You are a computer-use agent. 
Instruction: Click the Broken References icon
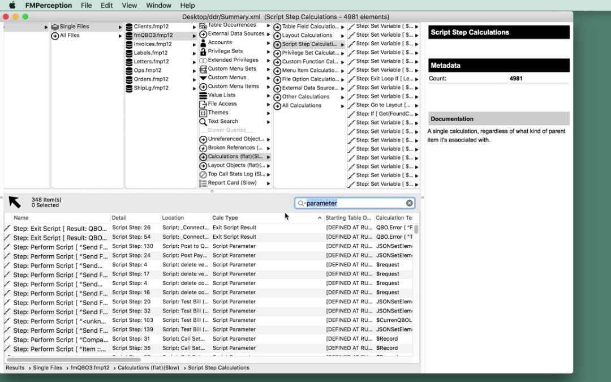click(203, 148)
